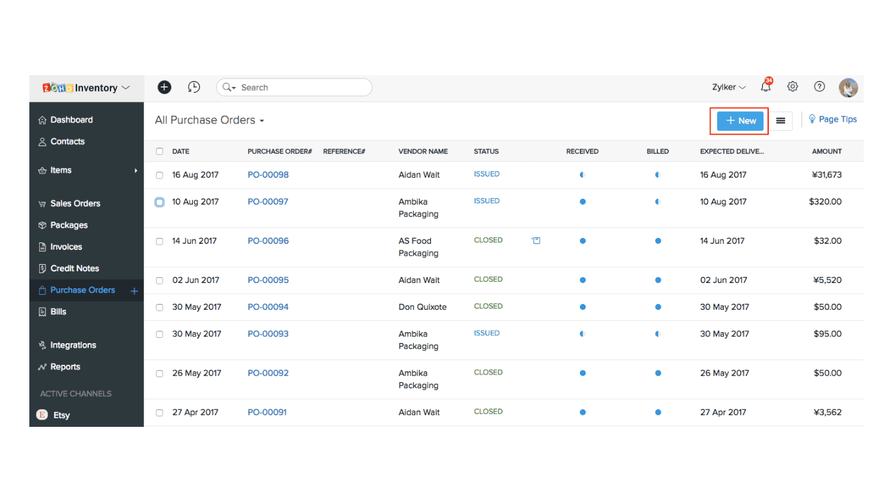Click into the Search input field

point(301,88)
